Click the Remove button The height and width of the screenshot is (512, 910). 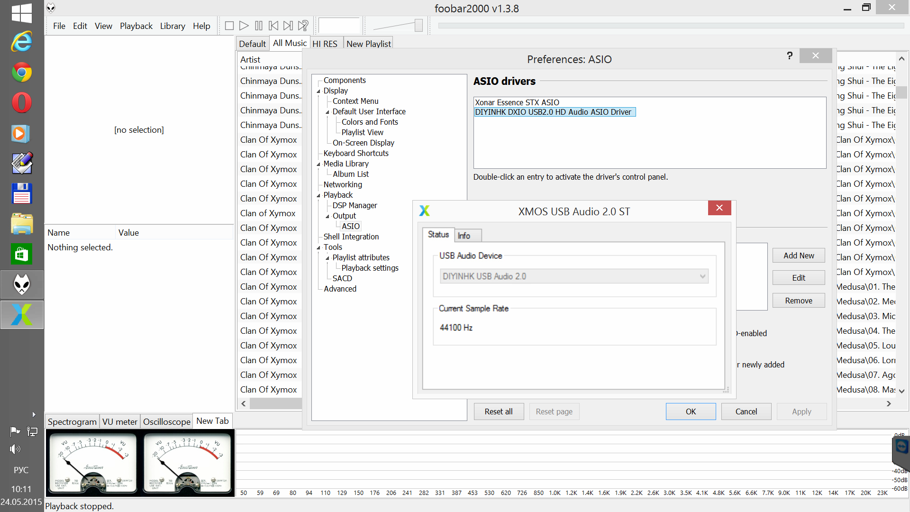(x=799, y=301)
